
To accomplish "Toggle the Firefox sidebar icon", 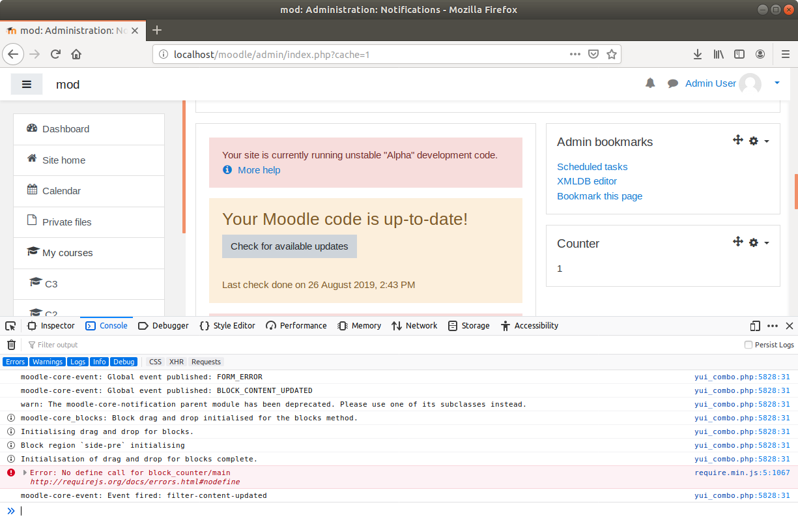I will [x=739, y=54].
